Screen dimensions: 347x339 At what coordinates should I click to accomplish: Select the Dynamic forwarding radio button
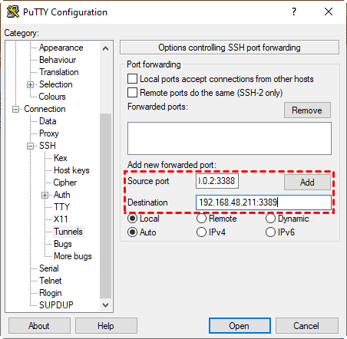(x=270, y=219)
